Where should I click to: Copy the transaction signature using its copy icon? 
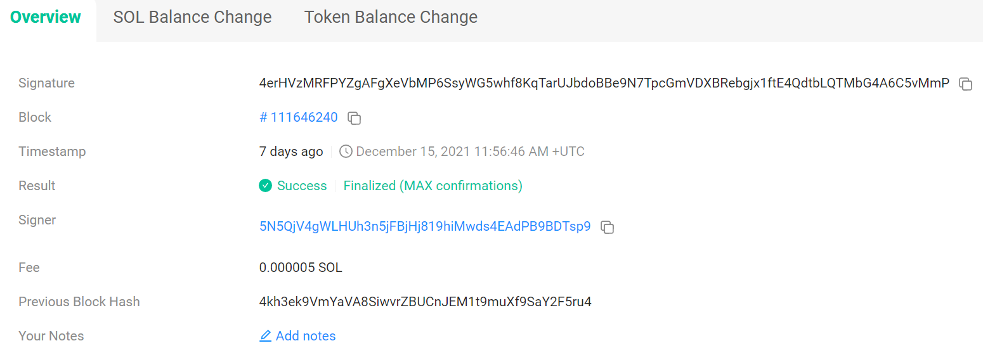tap(965, 84)
